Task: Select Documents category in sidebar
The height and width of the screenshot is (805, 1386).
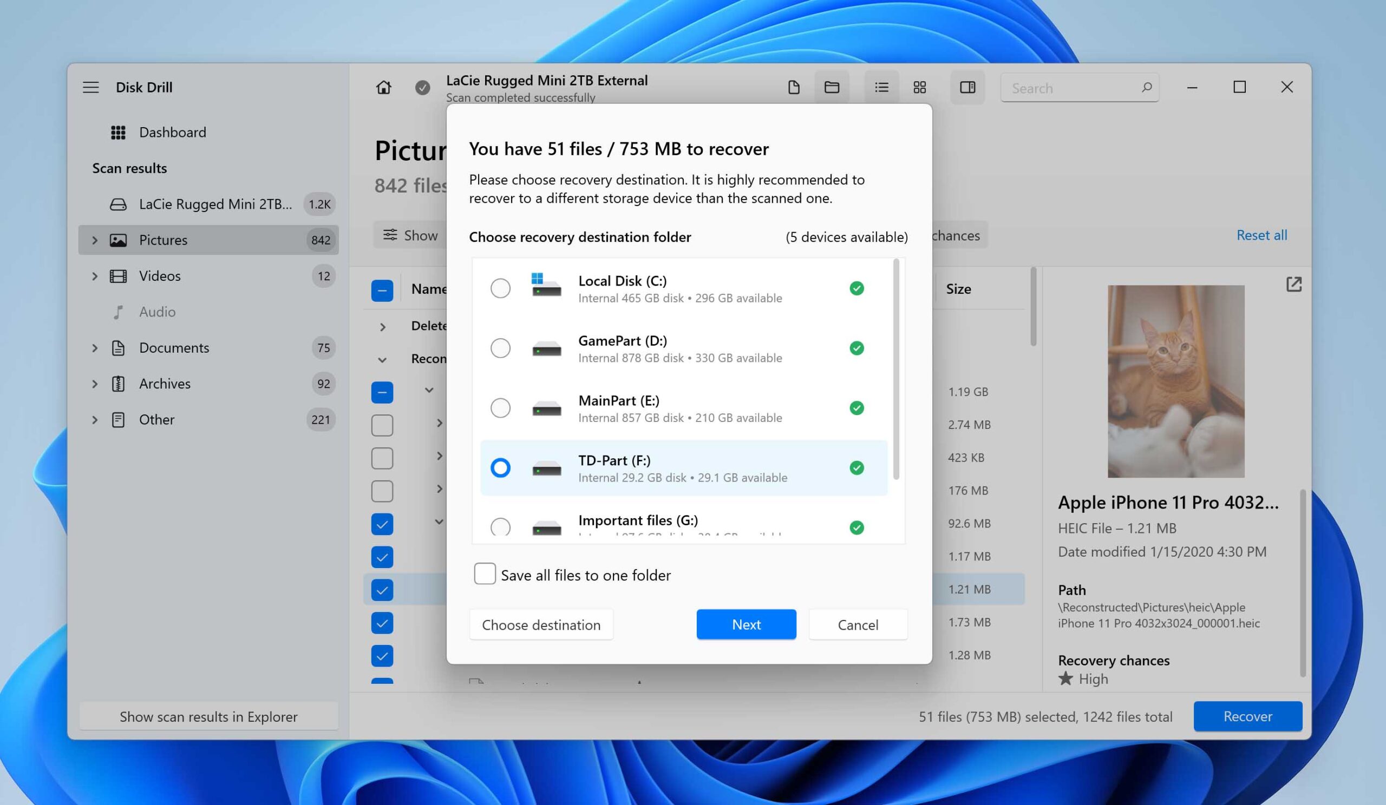Action: point(208,348)
